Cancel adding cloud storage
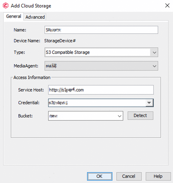 [x=129, y=176]
